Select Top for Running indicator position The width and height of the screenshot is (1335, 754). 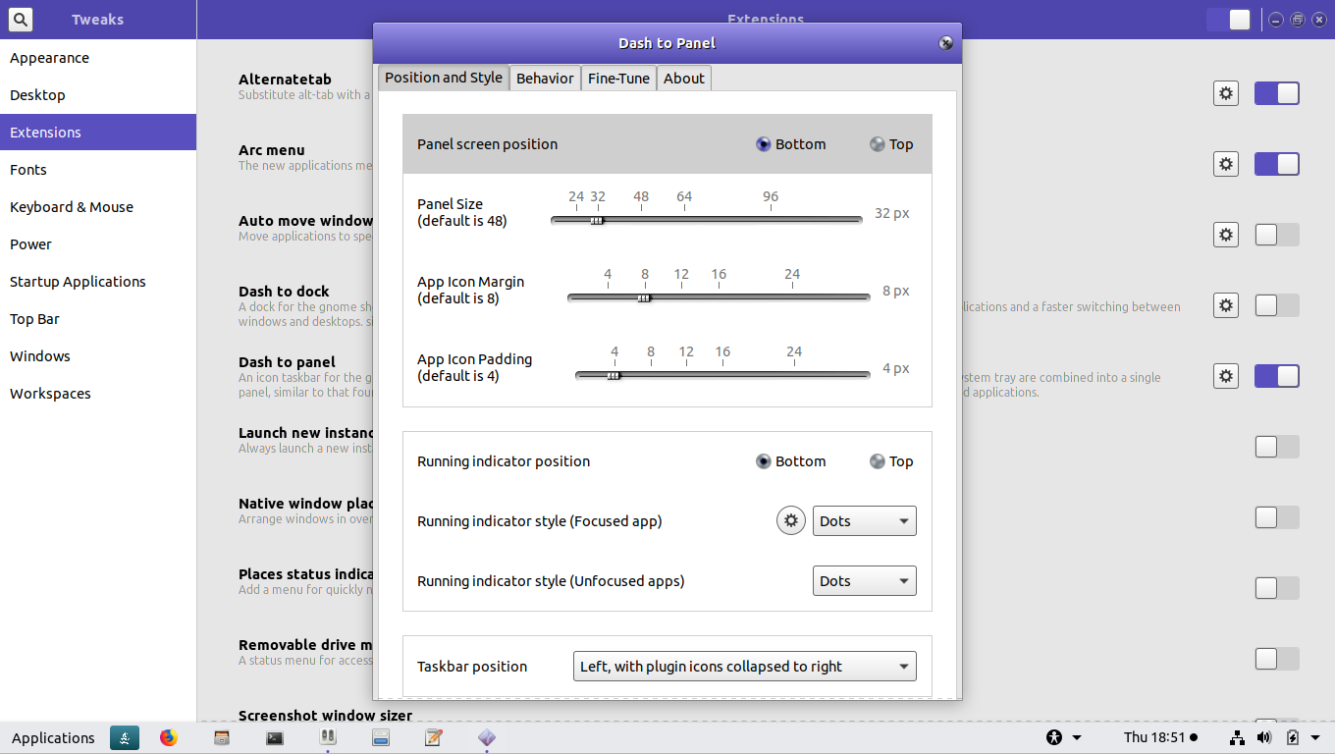pos(891,461)
